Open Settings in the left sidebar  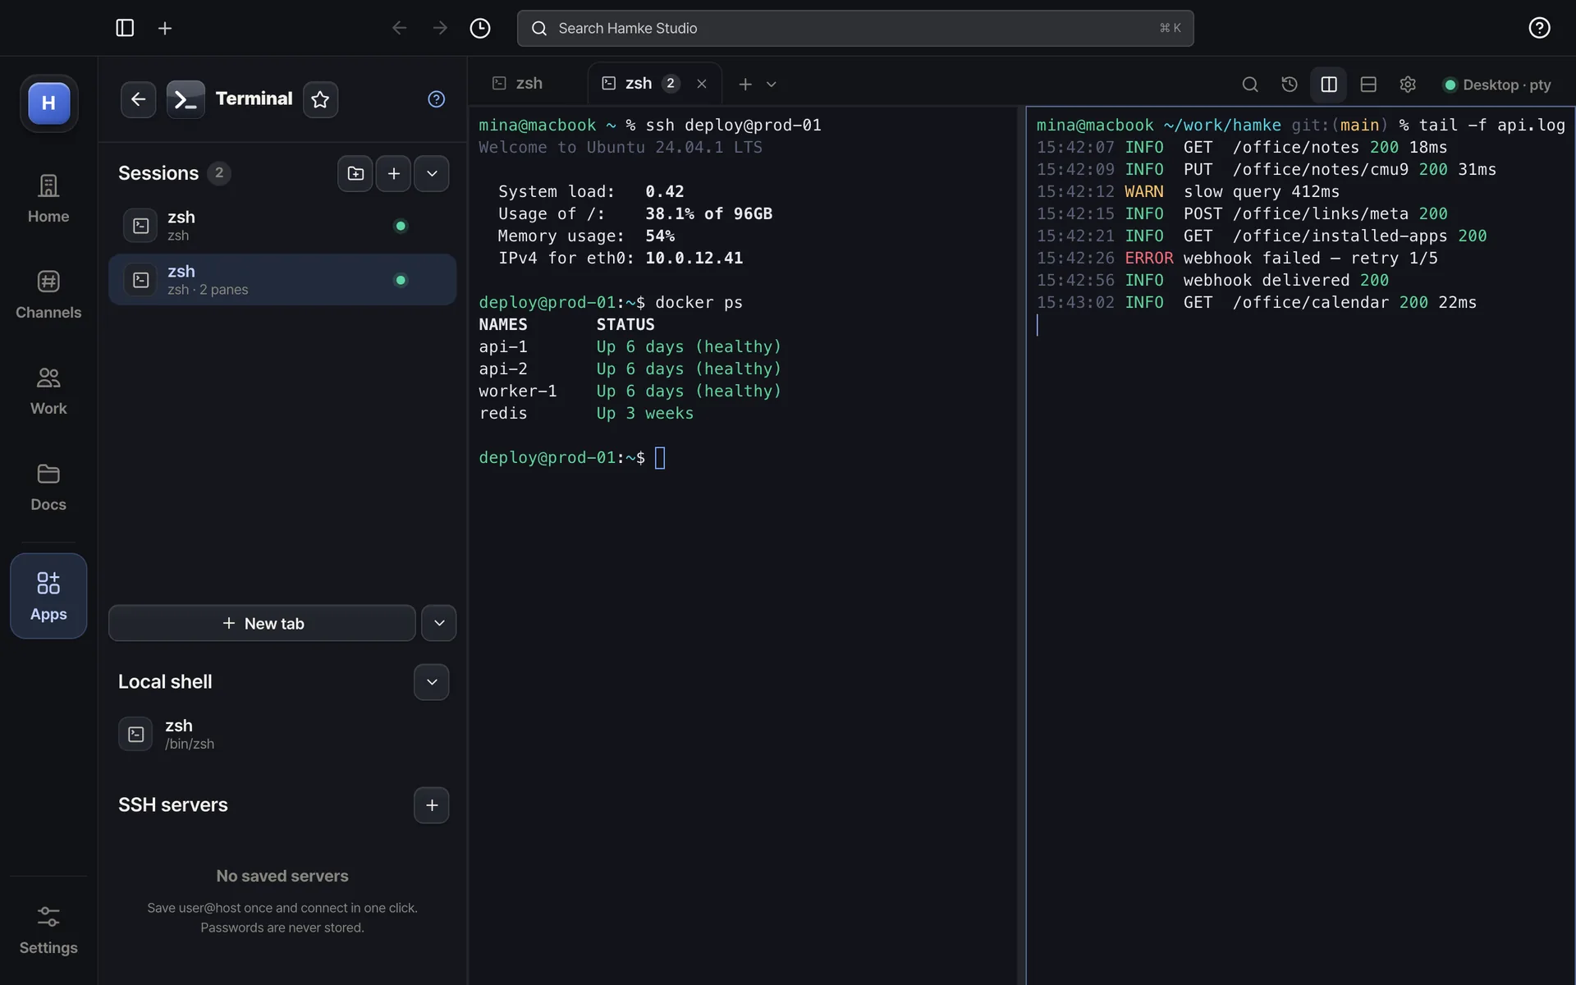[48, 930]
